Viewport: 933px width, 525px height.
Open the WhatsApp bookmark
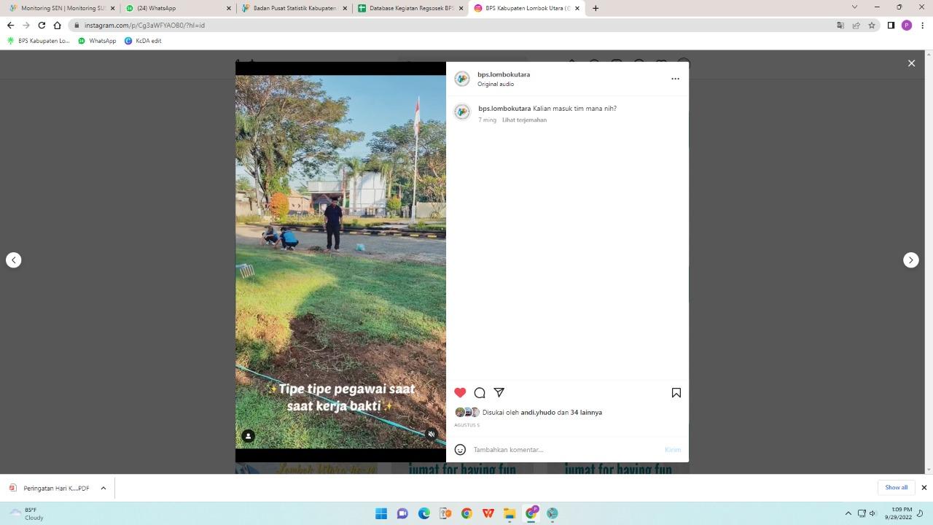point(97,41)
